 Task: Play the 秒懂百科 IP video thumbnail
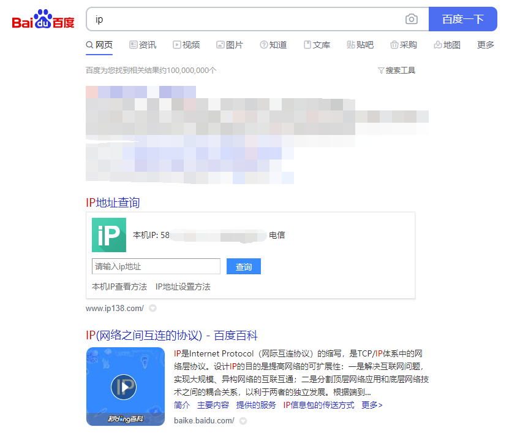tap(126, 387)
